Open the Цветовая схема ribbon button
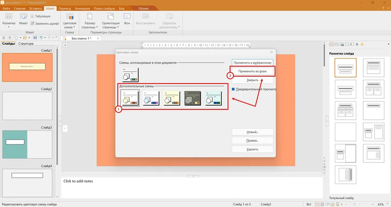Viewport: 391px width, 207px height. click(69, 21)
